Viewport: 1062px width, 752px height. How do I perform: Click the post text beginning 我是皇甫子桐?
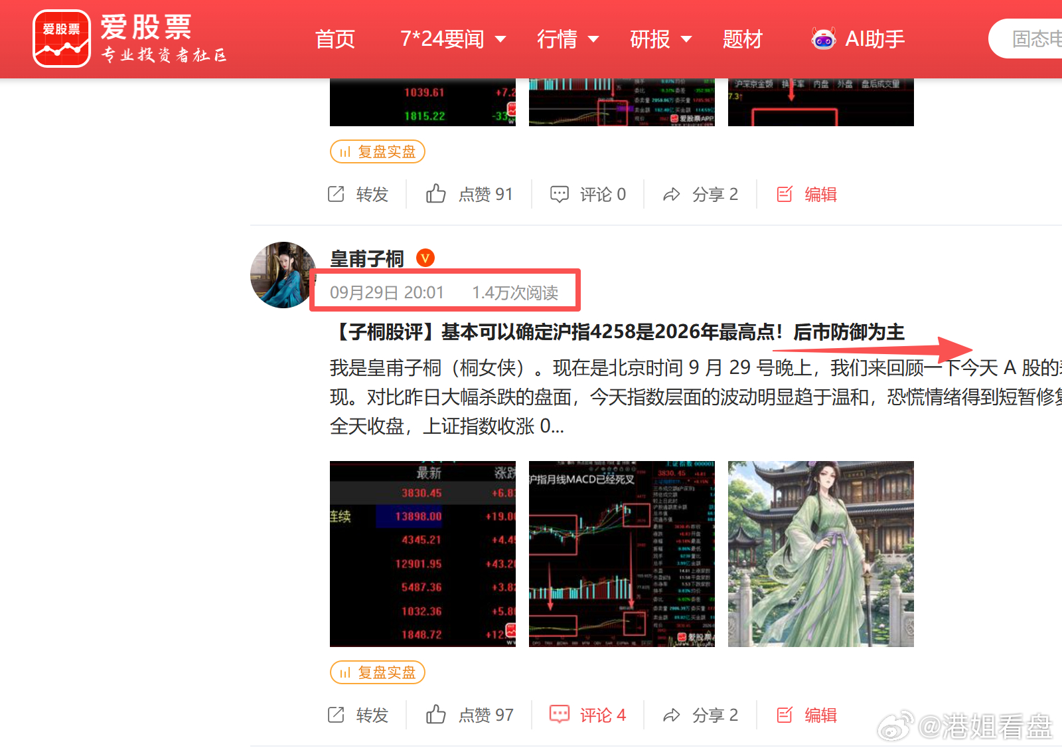click(696, 397)
